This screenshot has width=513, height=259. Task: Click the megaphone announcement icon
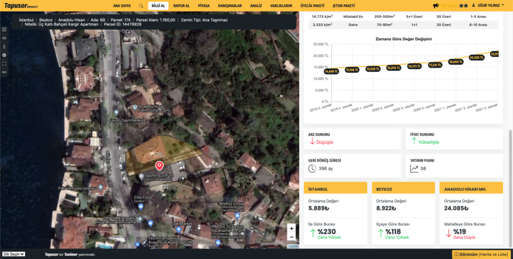[x=436, y=5]
